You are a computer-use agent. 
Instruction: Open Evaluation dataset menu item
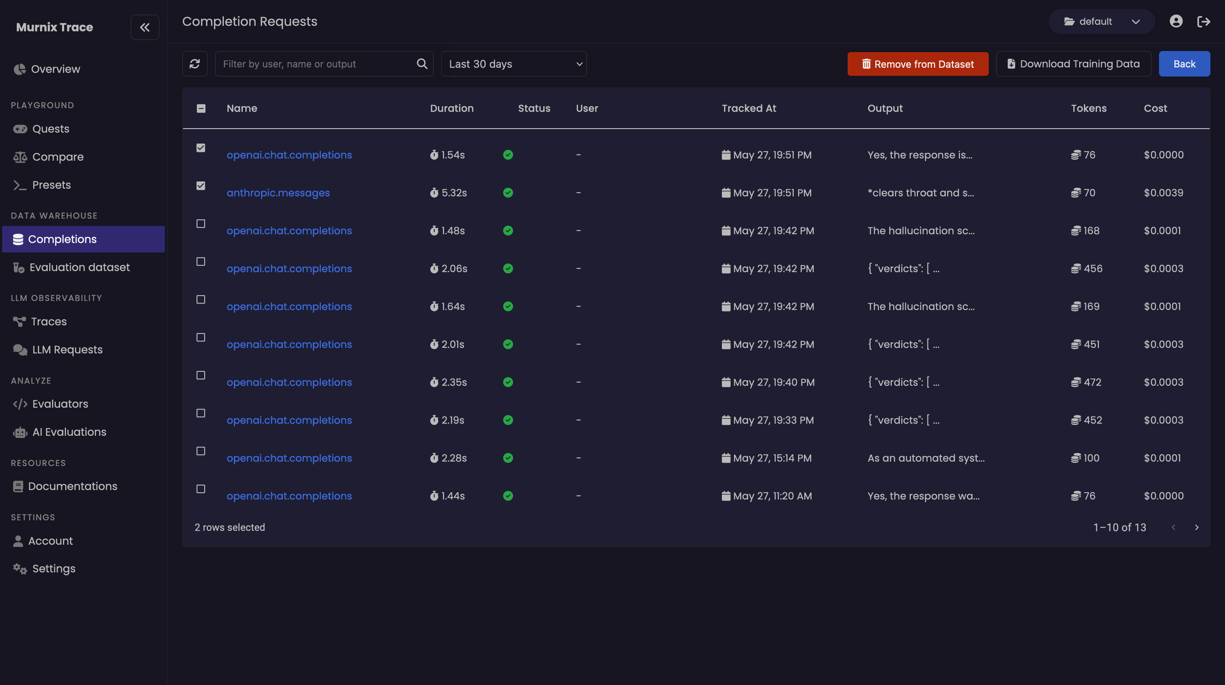click(x=79, y=268)
